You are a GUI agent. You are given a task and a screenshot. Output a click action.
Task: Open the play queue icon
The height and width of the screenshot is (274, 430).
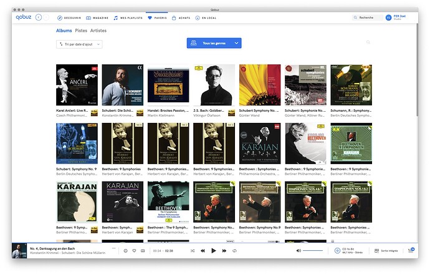411,250
